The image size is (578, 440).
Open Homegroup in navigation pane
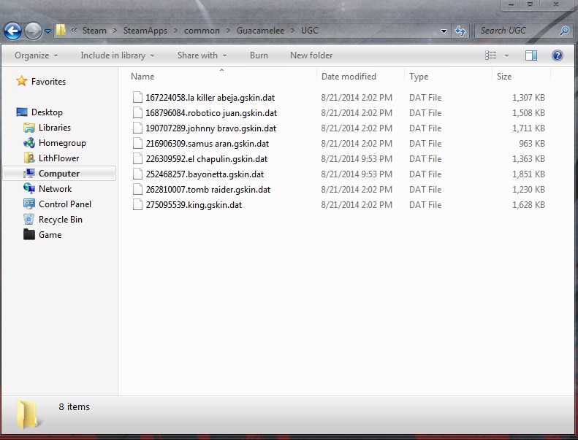62,143
